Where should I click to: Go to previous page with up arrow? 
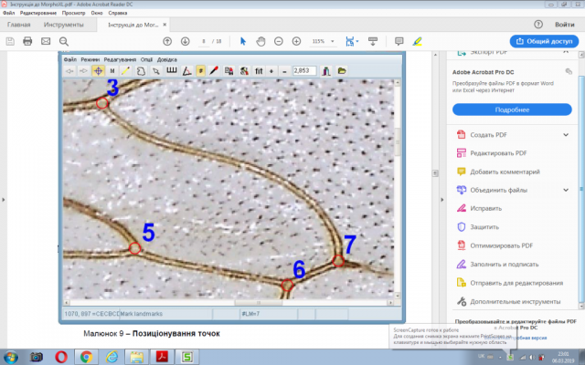coord(167,41)
